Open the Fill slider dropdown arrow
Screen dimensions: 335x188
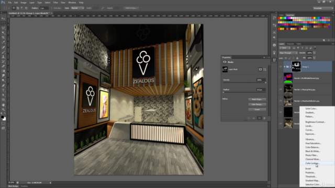pos(314,58)
